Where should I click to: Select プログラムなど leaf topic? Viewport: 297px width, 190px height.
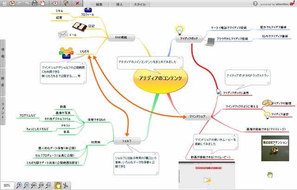27,115
